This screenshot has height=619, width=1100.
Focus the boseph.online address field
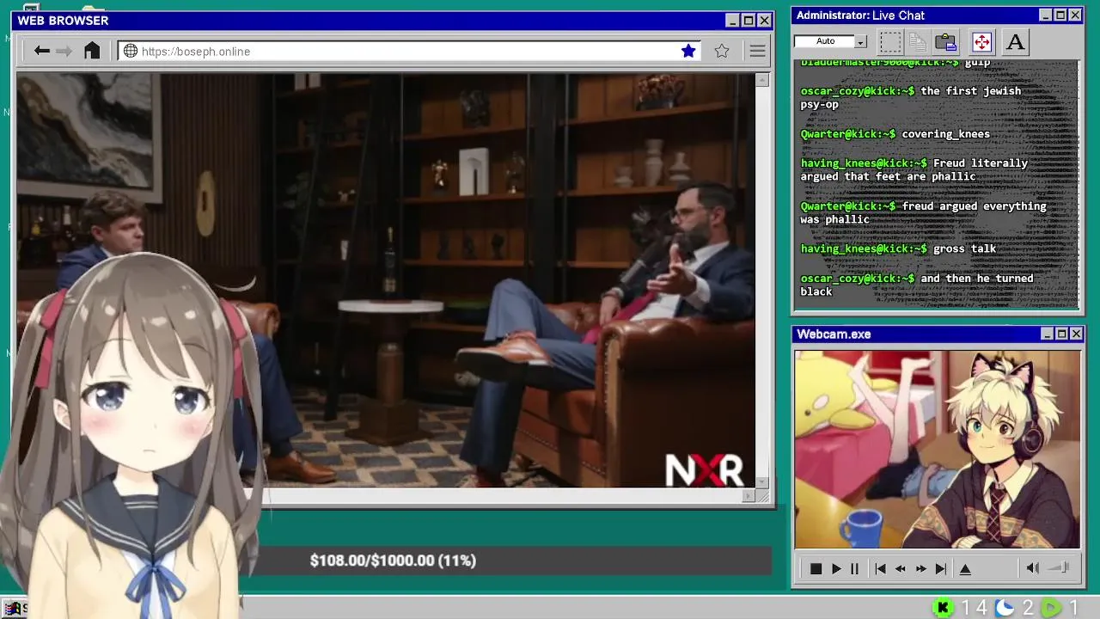[x=410, y=52]
